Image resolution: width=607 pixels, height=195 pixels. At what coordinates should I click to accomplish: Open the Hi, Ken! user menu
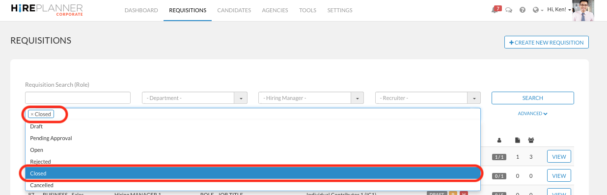[559, 10]
